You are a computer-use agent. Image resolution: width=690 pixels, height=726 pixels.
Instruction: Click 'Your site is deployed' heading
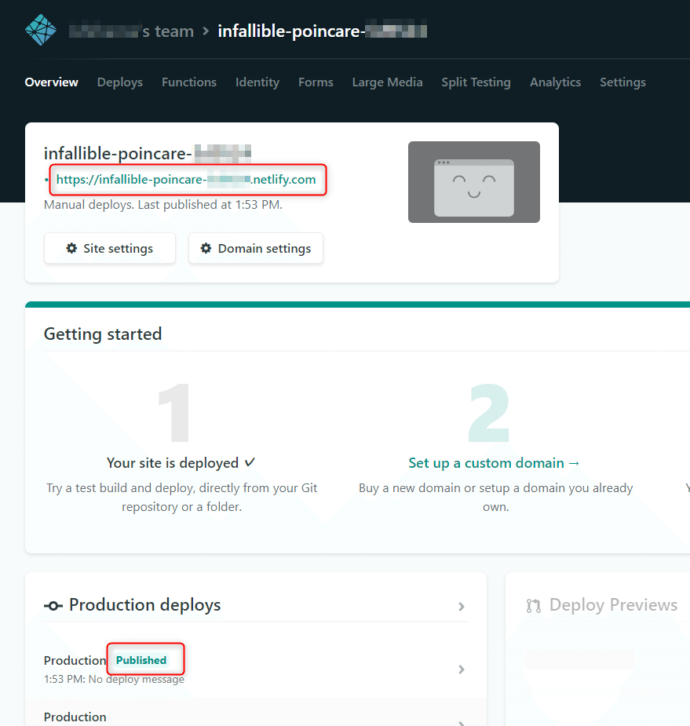(181, 463)
